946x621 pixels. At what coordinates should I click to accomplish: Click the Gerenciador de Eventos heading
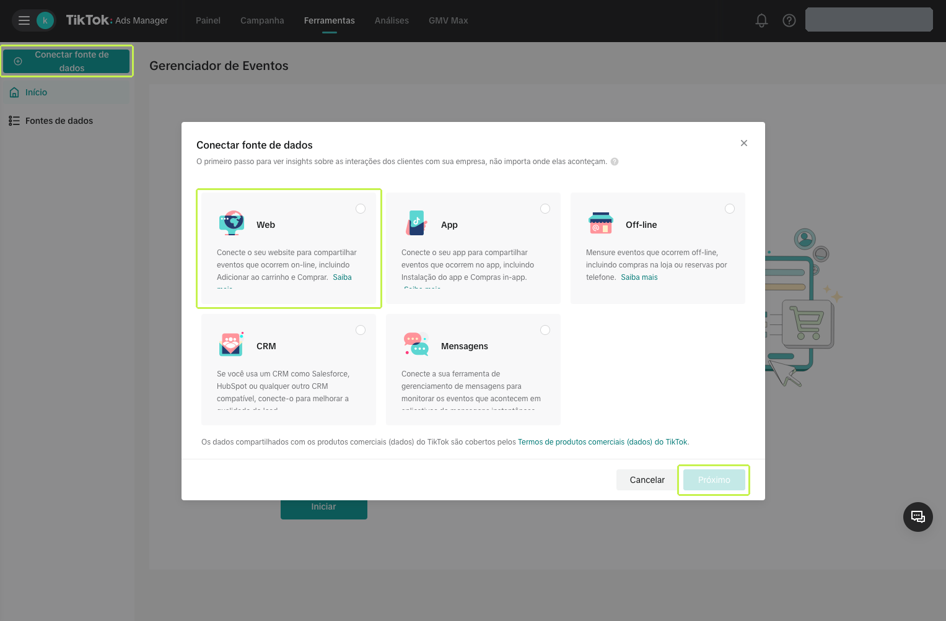(219, 66)
